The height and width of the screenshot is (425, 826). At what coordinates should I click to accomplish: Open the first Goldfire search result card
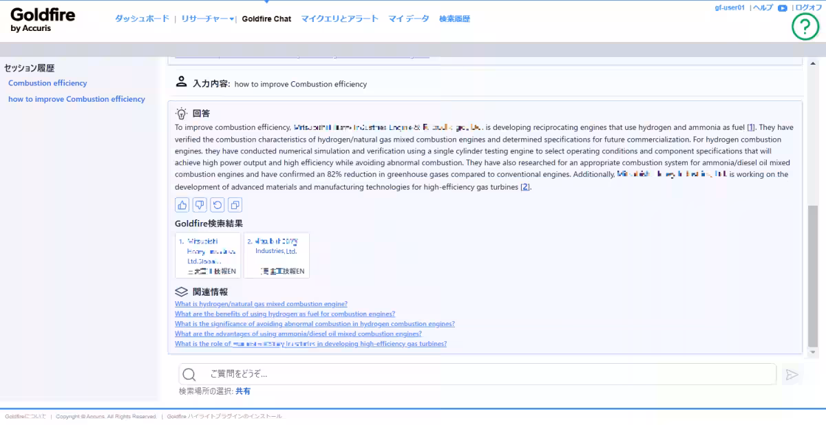coord(208,255)
